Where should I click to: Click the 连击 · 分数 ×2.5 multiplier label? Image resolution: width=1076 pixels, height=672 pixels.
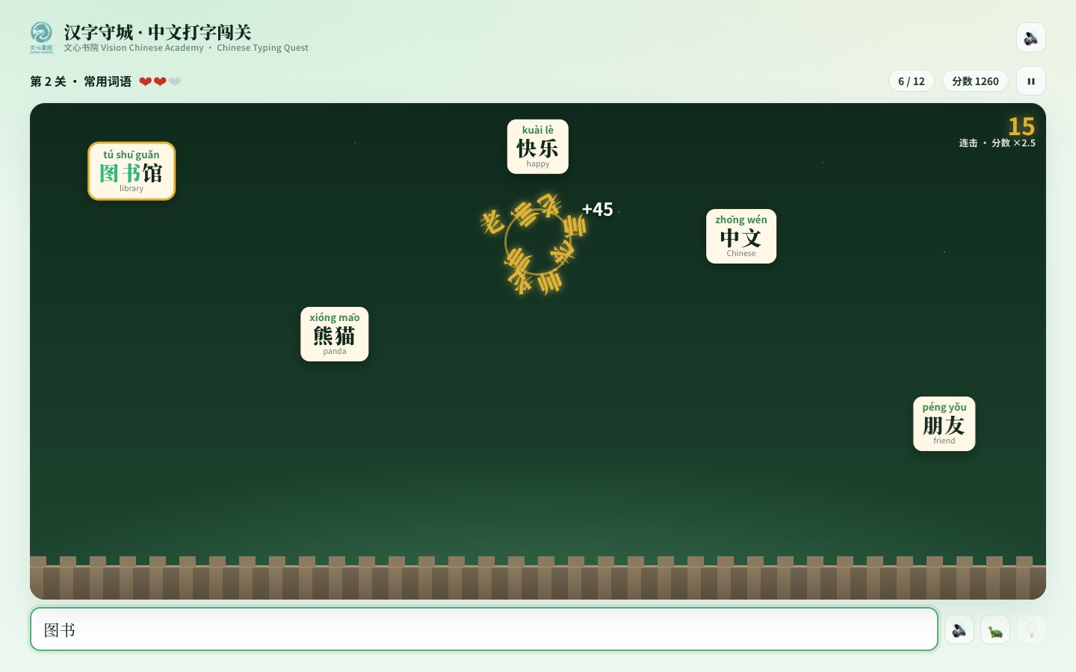998,143
